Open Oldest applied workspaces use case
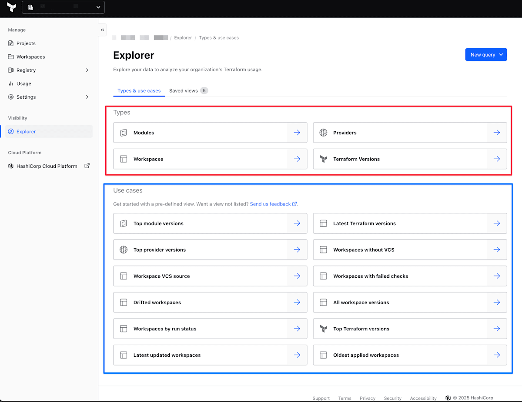 tap(410, 355)
